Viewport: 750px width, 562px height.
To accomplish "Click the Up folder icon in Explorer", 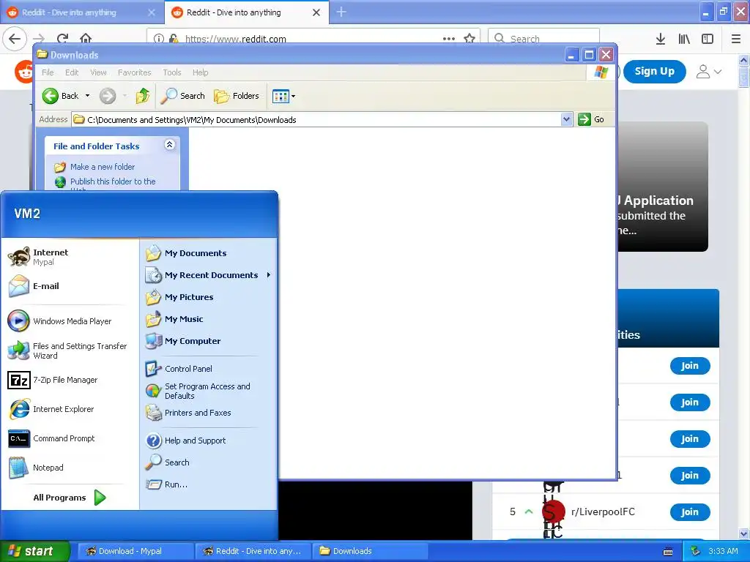I will (x=142, y=96).
